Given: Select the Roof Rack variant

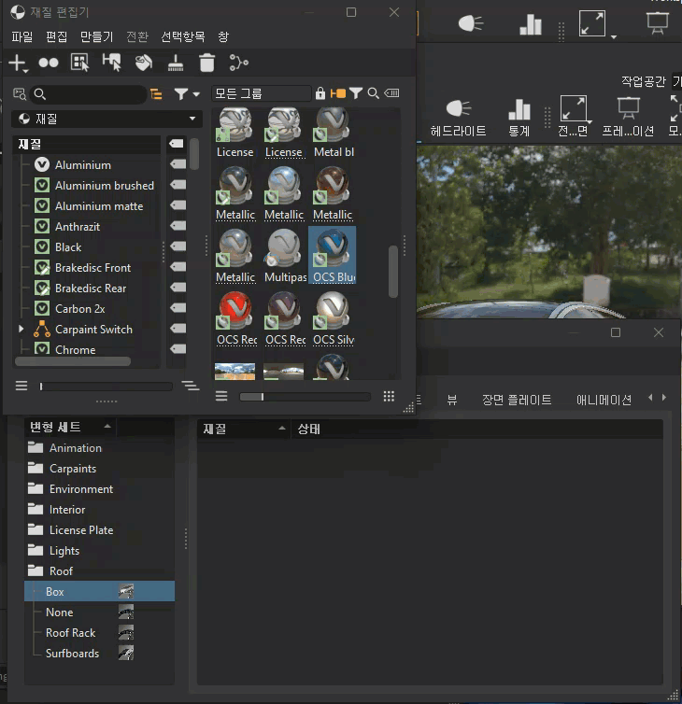Looking at the screenshot, I should pyautogui.click(x=71, y=633).
